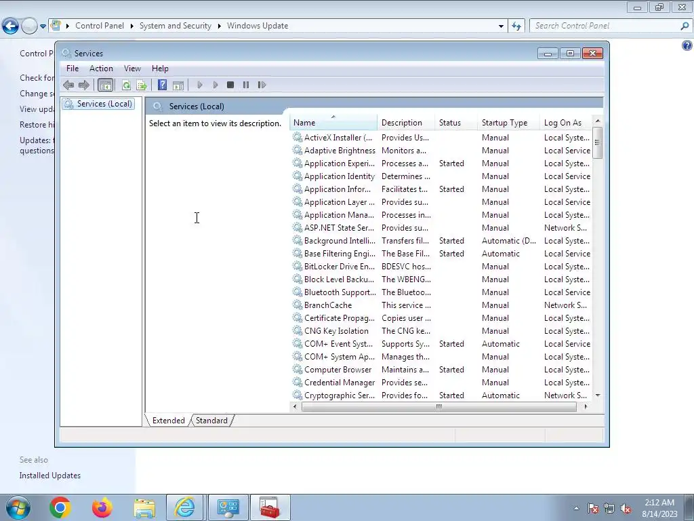Viewport: 694px width, 521px height.
Task: Sort by the Log On As column header
Action: point(567,123)
